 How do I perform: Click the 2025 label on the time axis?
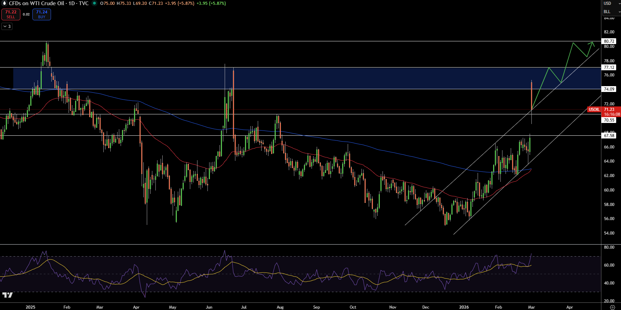(30, 307)
